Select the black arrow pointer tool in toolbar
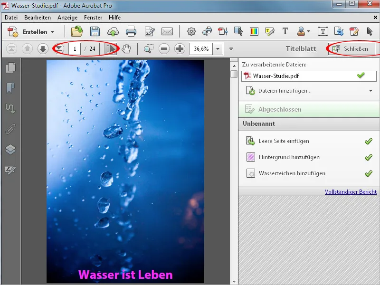 tap(370, 31)
